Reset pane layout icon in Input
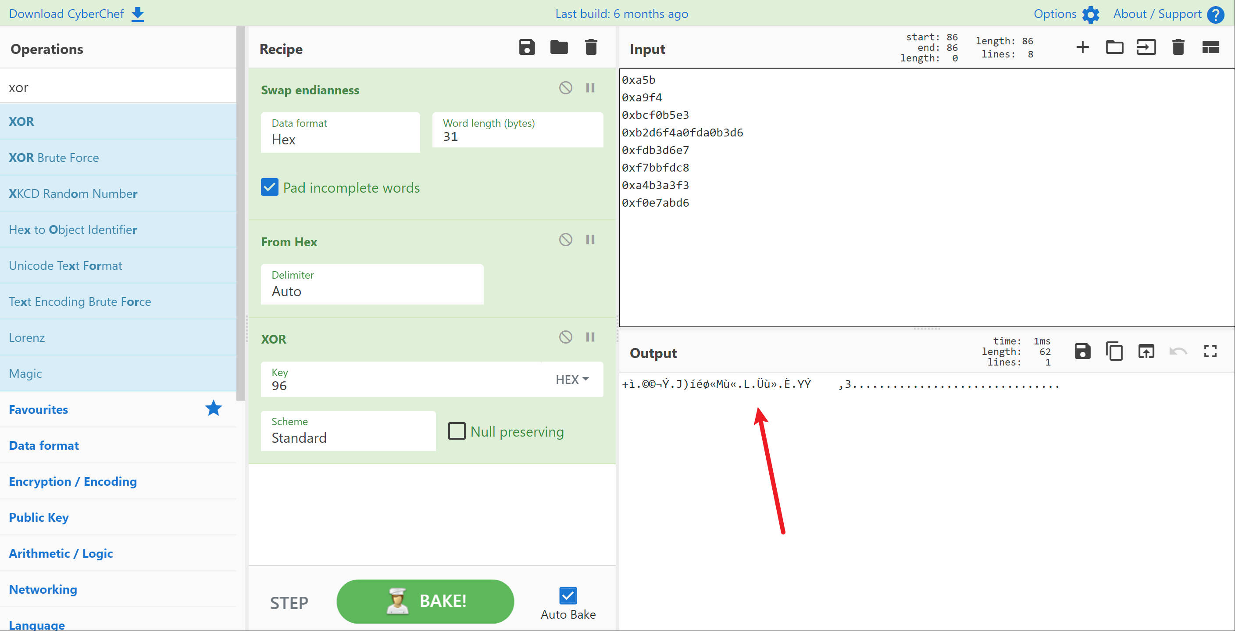Viewport: 1235px width, 631px height. tap(1210, 47)
